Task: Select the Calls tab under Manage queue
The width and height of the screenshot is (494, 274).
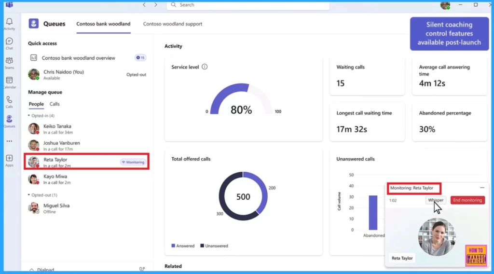Action: point(55,104)
